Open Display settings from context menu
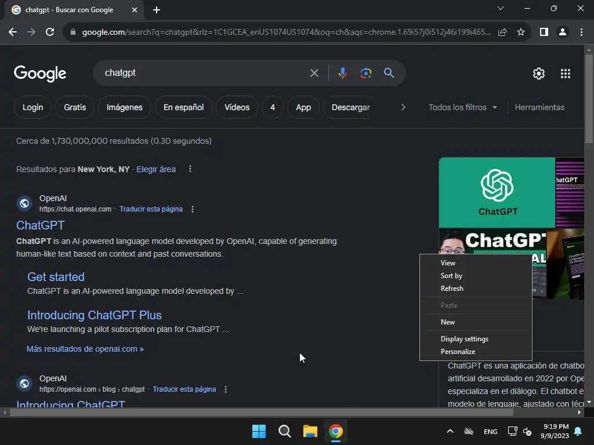 476,339
